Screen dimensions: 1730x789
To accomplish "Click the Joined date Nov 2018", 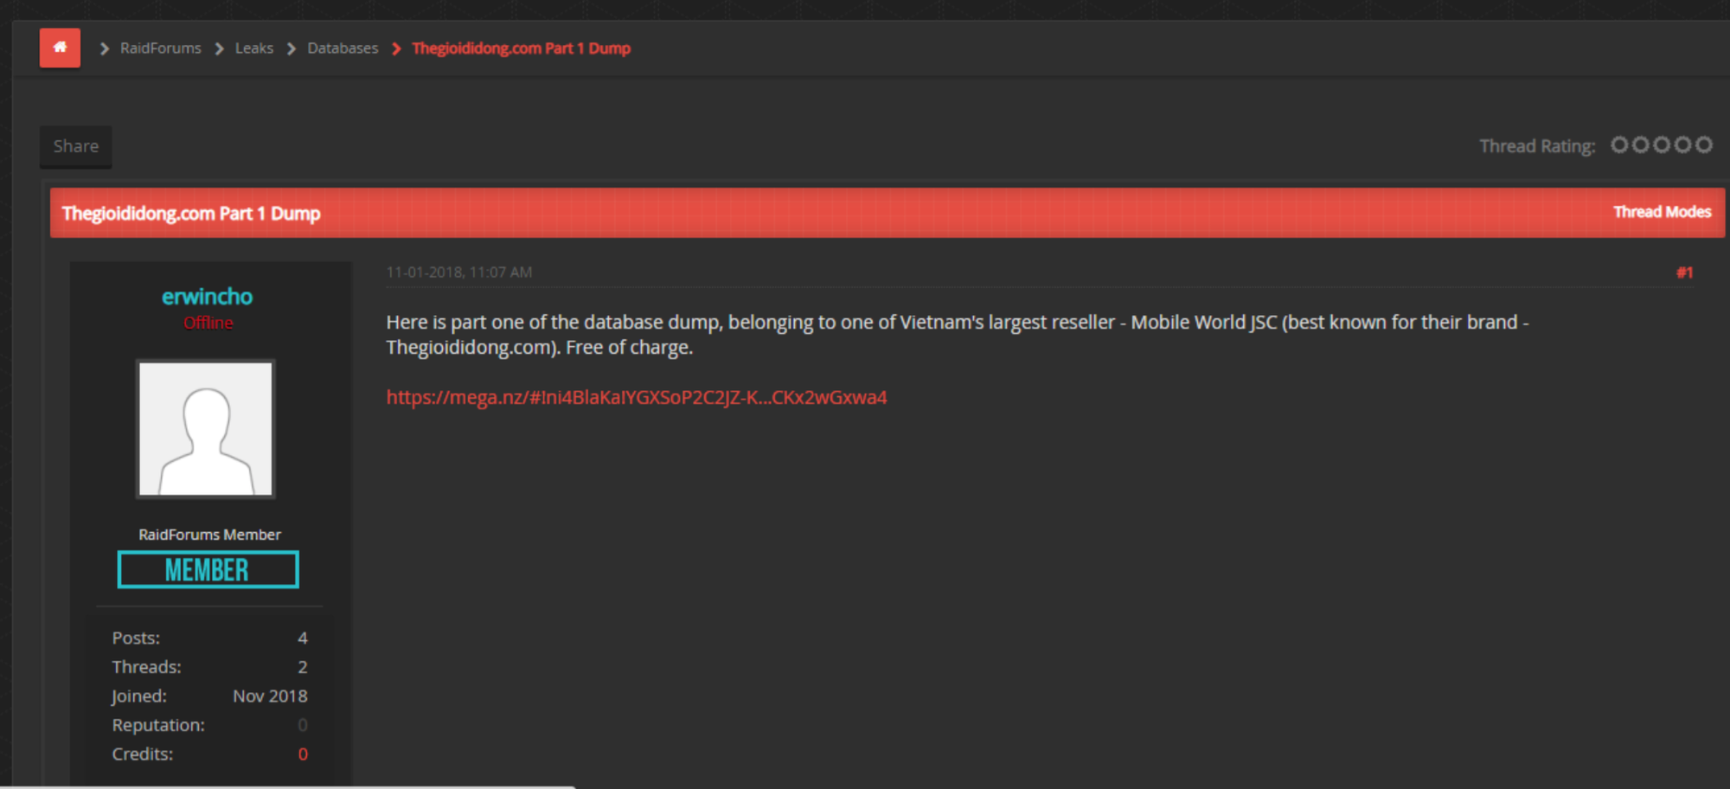I will click(x=270, y=696).
